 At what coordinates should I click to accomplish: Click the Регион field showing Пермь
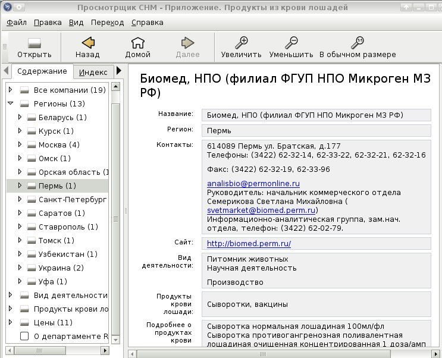[x=316, y=131]
